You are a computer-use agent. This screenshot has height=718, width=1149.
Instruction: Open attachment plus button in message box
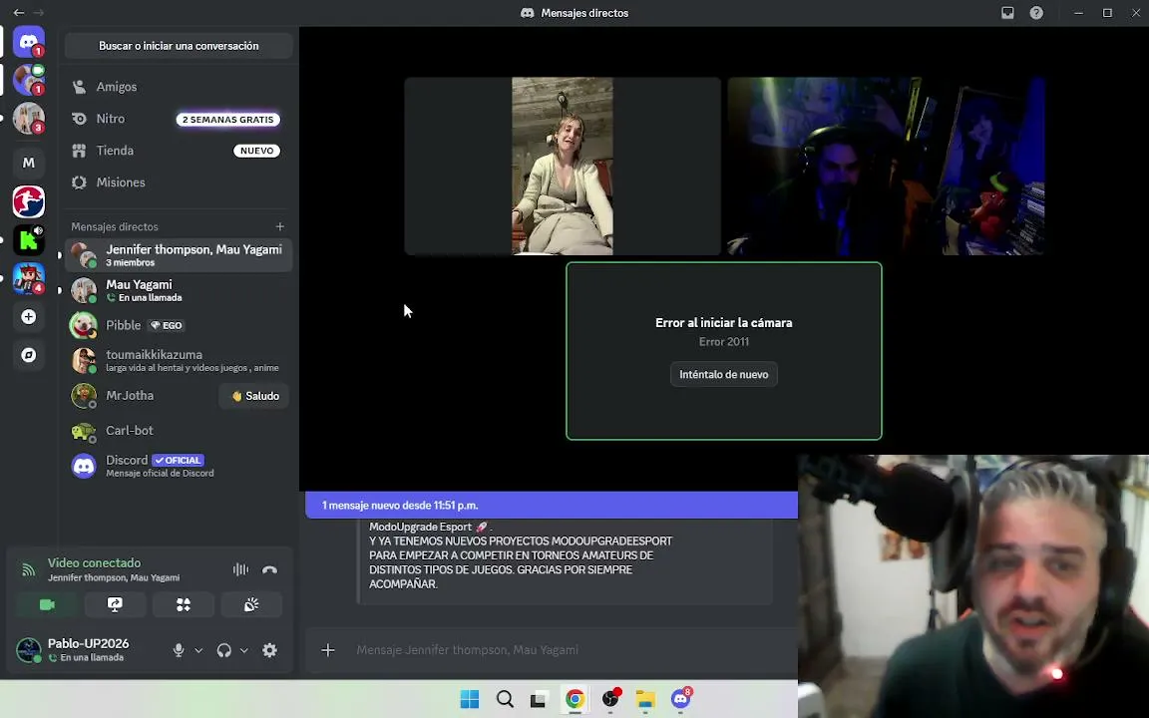pos(328,650)
